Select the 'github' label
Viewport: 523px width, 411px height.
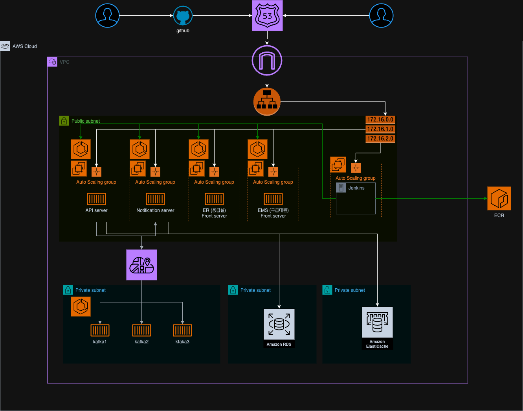click(183, 31)
